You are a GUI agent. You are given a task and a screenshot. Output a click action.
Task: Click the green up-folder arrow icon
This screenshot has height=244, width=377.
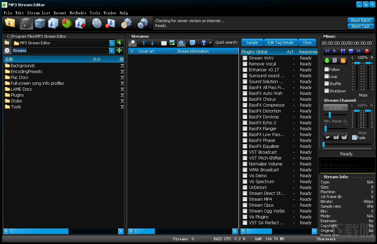point(119,43)
